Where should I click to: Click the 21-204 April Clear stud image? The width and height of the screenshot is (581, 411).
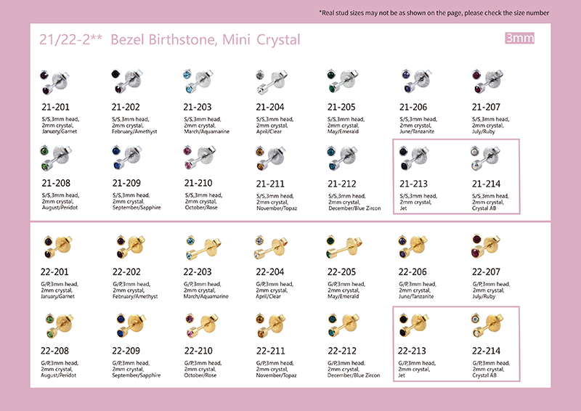(x=269, y=82)
